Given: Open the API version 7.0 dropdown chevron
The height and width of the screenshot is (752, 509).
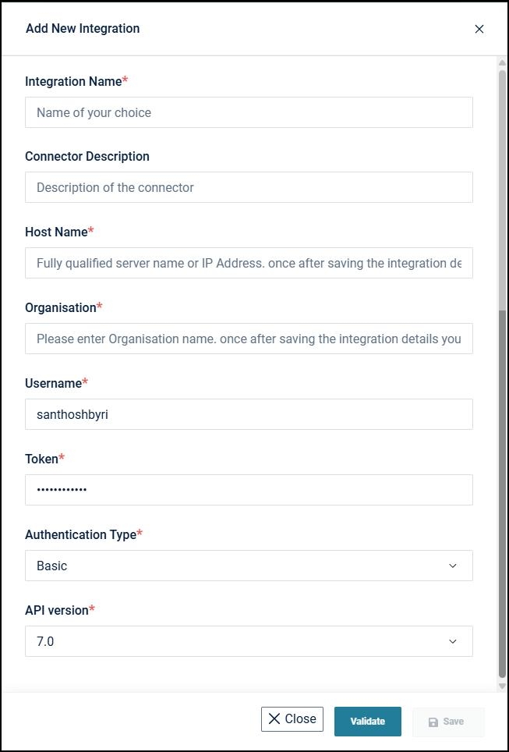Looking at the screenshot, I should pos(453,641).
